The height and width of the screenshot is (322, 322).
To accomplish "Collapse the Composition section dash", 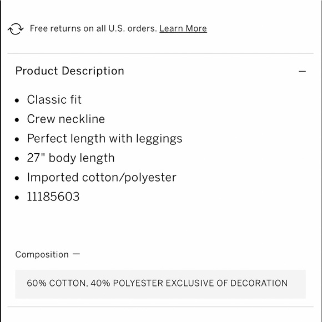I will (76, 254).
